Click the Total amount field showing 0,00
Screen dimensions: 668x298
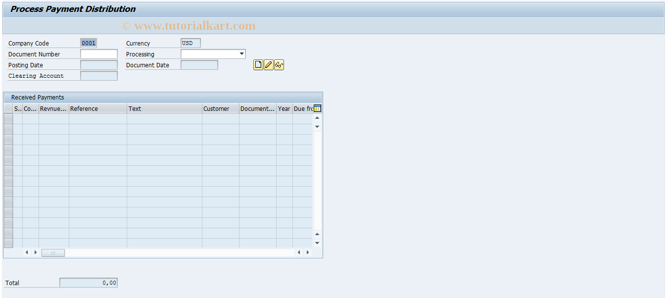[88, 282]
